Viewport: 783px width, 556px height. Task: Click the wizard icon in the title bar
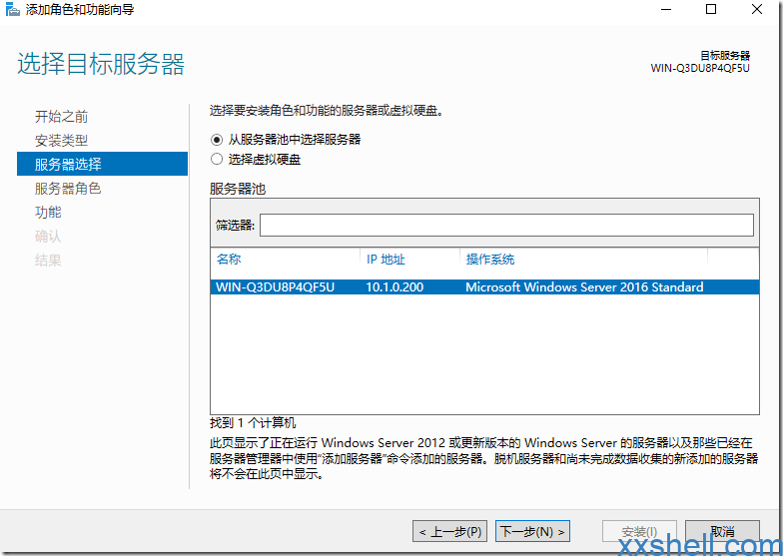click(12, 10)
